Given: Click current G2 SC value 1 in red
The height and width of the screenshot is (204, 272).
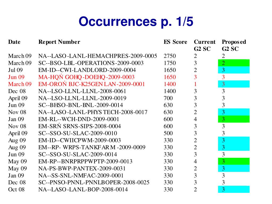Looking at the screenshot, I should point(195,84).
